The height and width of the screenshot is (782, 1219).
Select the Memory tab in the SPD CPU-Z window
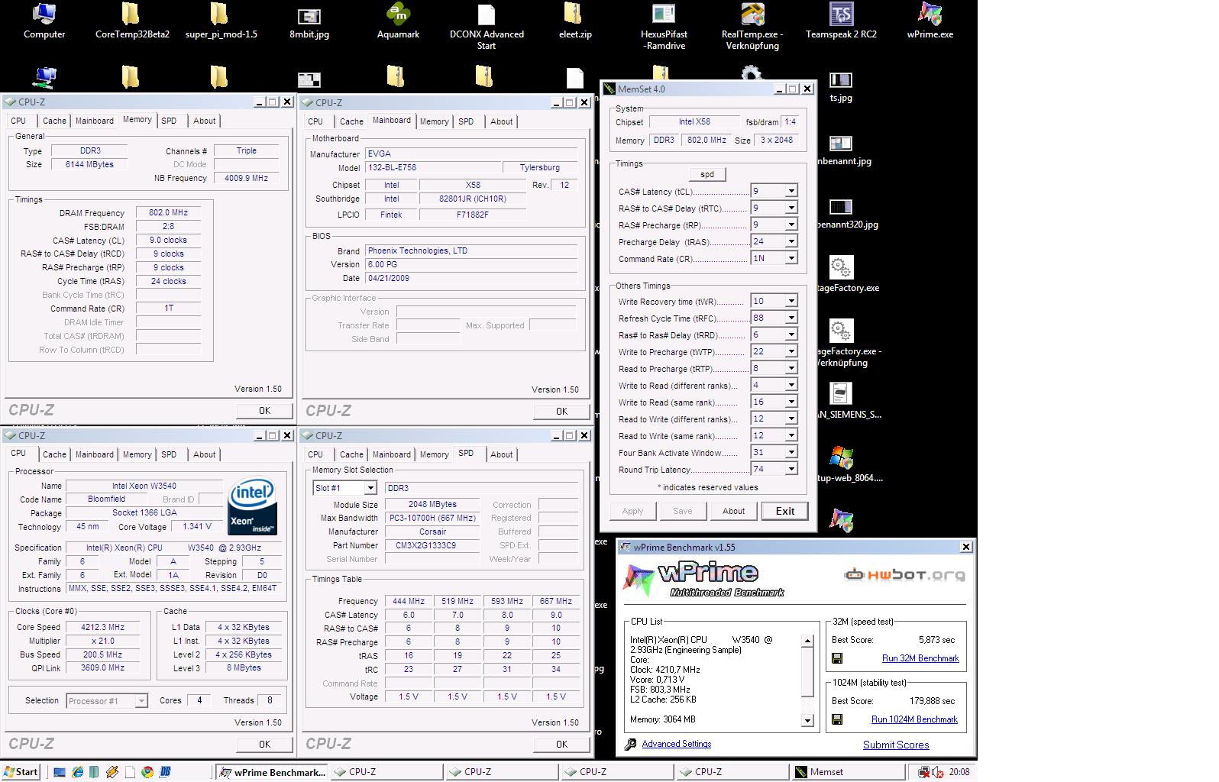point(434,454)
